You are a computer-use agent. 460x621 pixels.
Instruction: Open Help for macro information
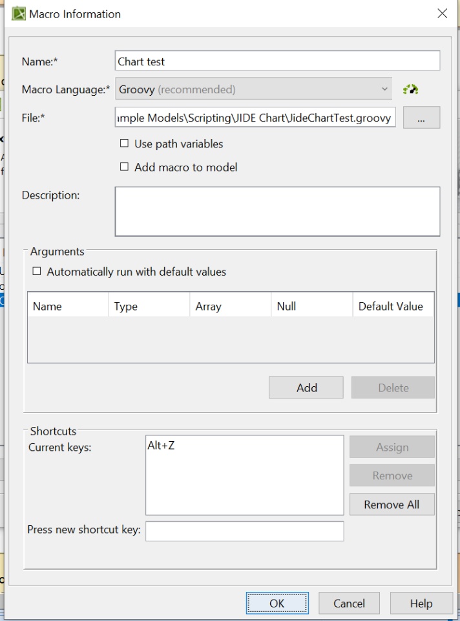[x=421, y=604]
